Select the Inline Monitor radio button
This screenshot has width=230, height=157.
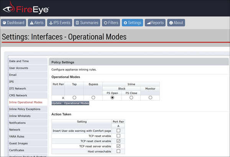pos(150,98)
